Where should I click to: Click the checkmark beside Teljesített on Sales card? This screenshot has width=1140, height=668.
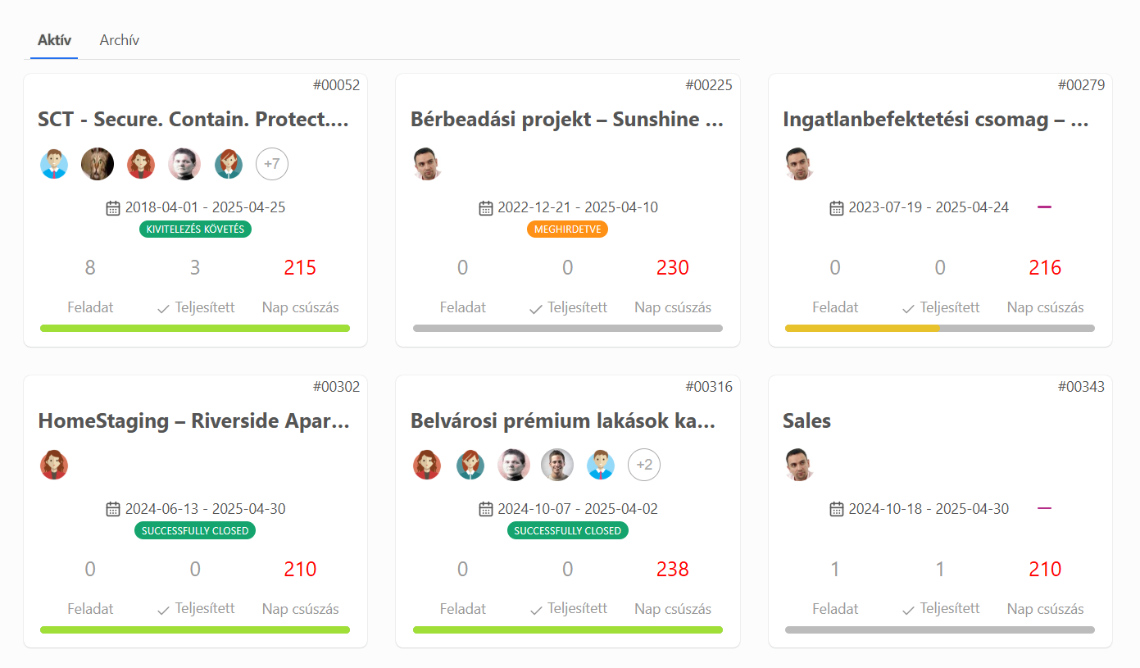click(907, 608)
